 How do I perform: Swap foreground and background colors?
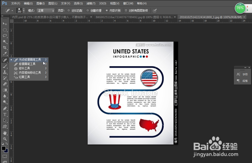[x=7, y=143]
